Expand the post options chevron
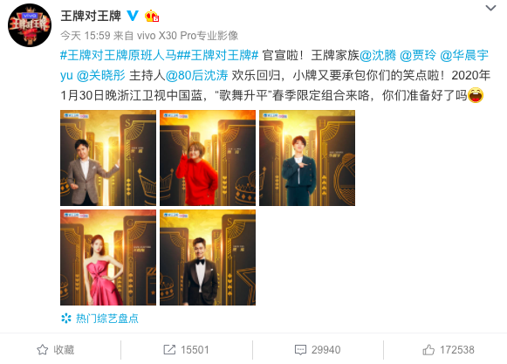 pyautogui.click(x=490, y=8)
